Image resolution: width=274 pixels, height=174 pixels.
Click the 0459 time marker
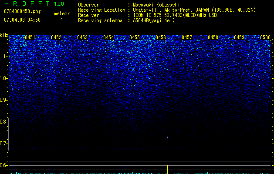click(x=239, y=37)
